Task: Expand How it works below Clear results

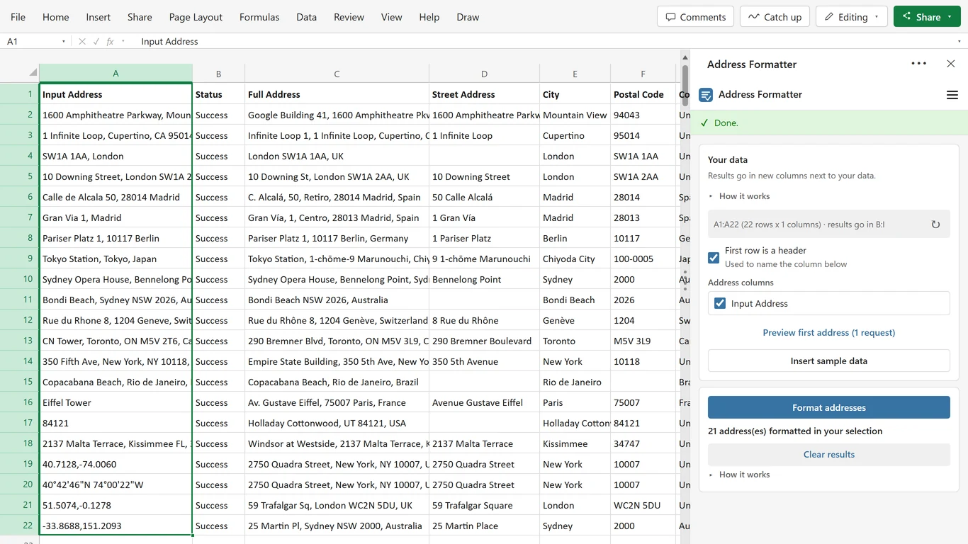Action: [739, 475]
